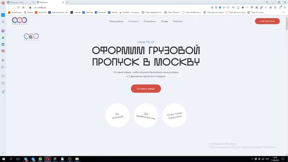Screen dimensions: 288x162
Task: Open the taskbar notification center
Action: point(283,159)
